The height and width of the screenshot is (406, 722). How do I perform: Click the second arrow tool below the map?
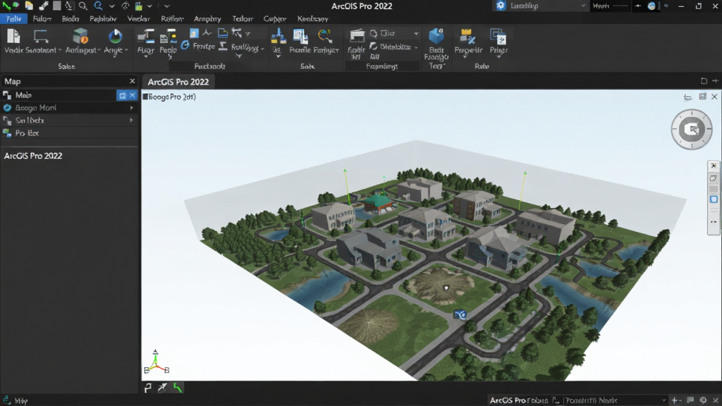(163, 388)
